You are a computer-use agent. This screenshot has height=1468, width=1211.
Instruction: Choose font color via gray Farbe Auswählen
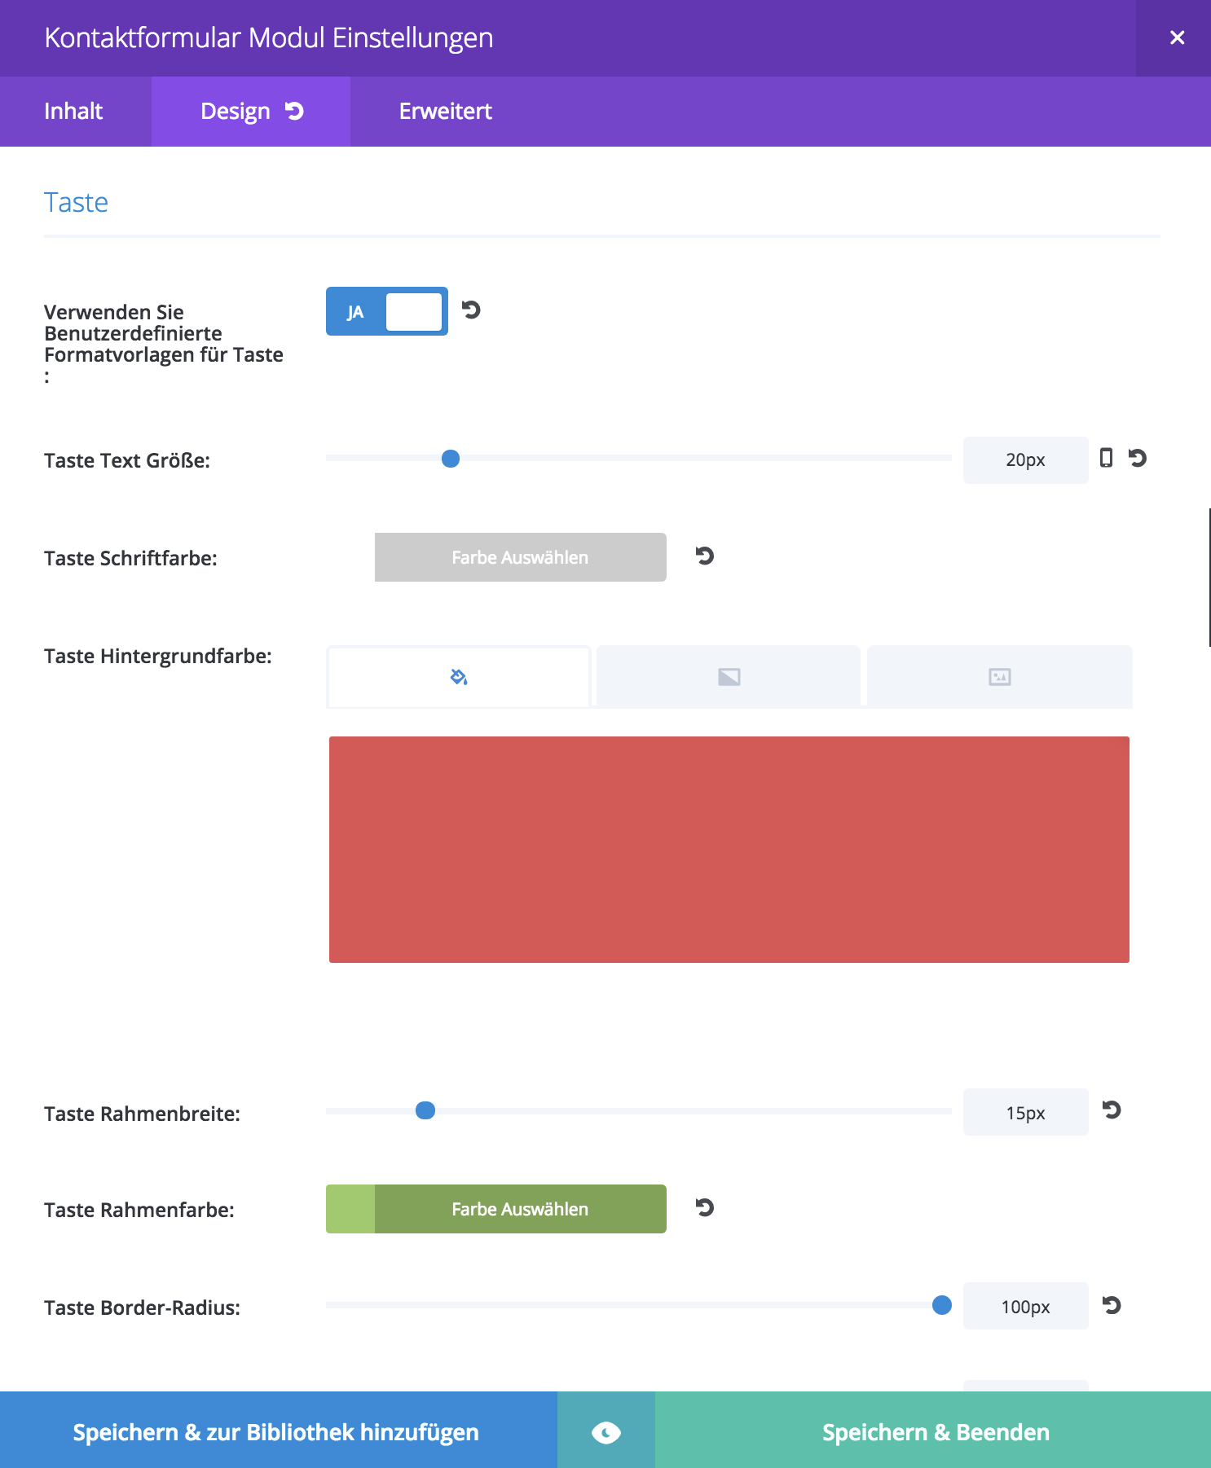521,557
